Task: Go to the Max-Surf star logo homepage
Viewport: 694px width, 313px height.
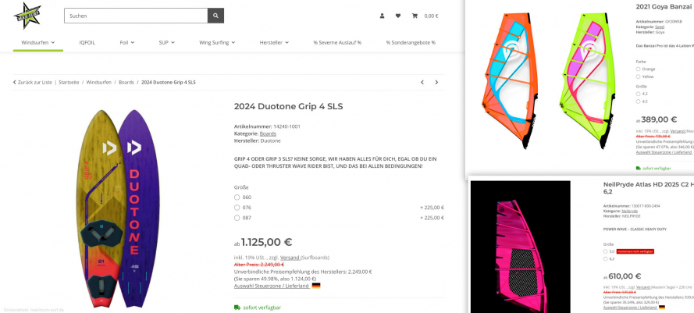Action: (x=27, y=16)
